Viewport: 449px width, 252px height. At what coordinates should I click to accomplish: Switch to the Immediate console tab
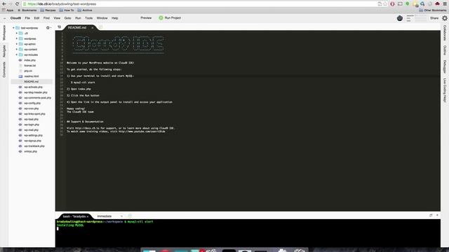coord(105,216)
